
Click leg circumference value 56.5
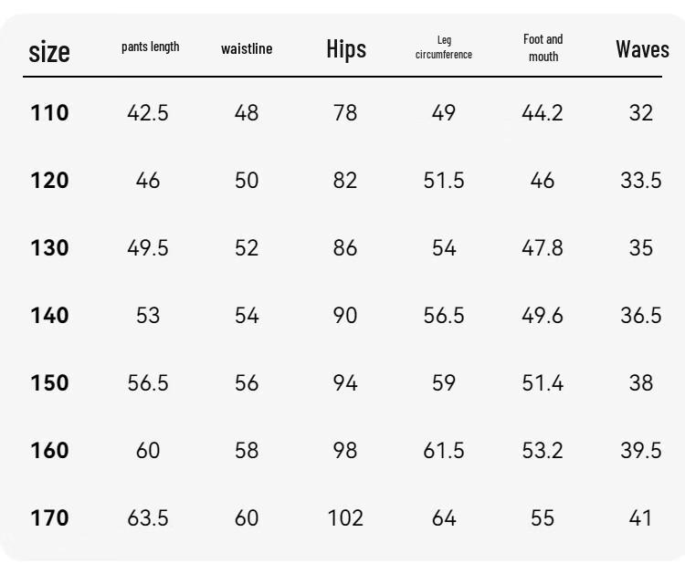pyautogui.click(x=443, y=315)
